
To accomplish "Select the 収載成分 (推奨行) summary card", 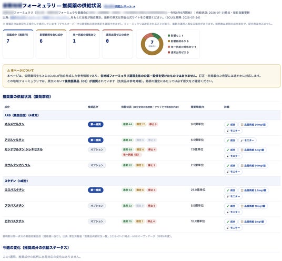I will click(x=18, y=44).
